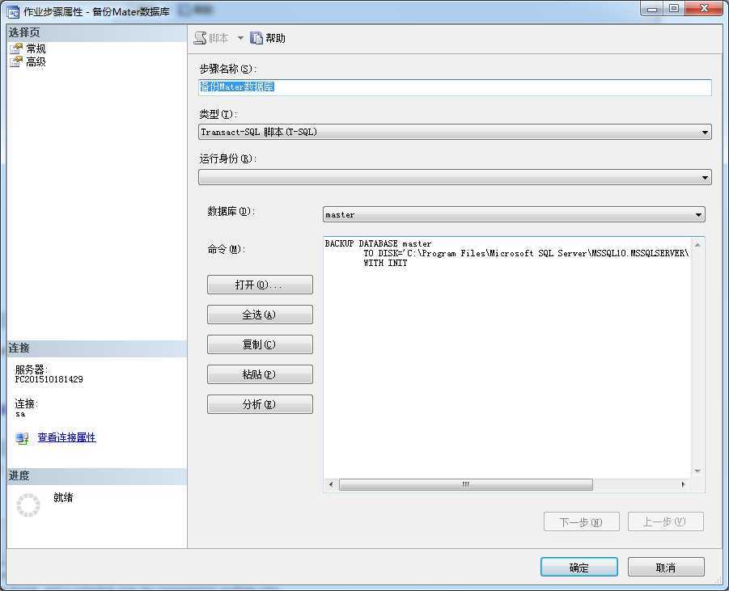This screenshot has width=729, height=591.
Task: Click the connection user 'sa' text
Action: click(x=20, y=414)
